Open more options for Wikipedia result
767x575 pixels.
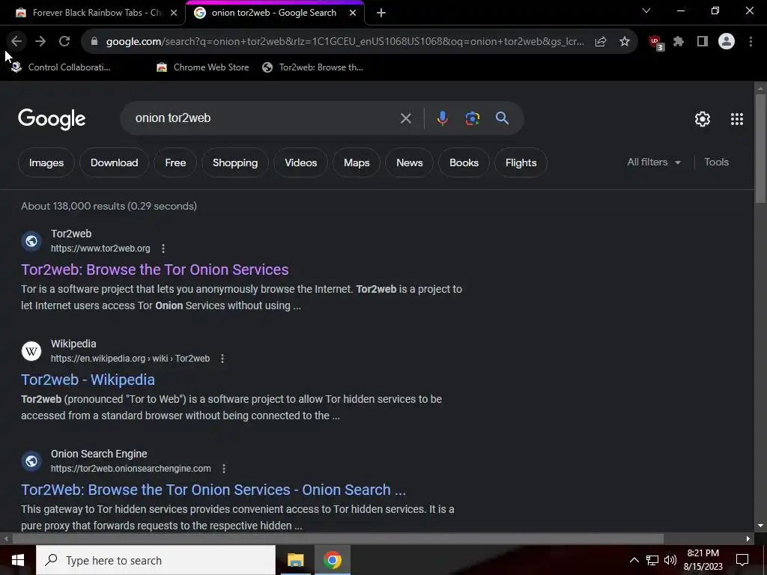click(x=222, y=359)
